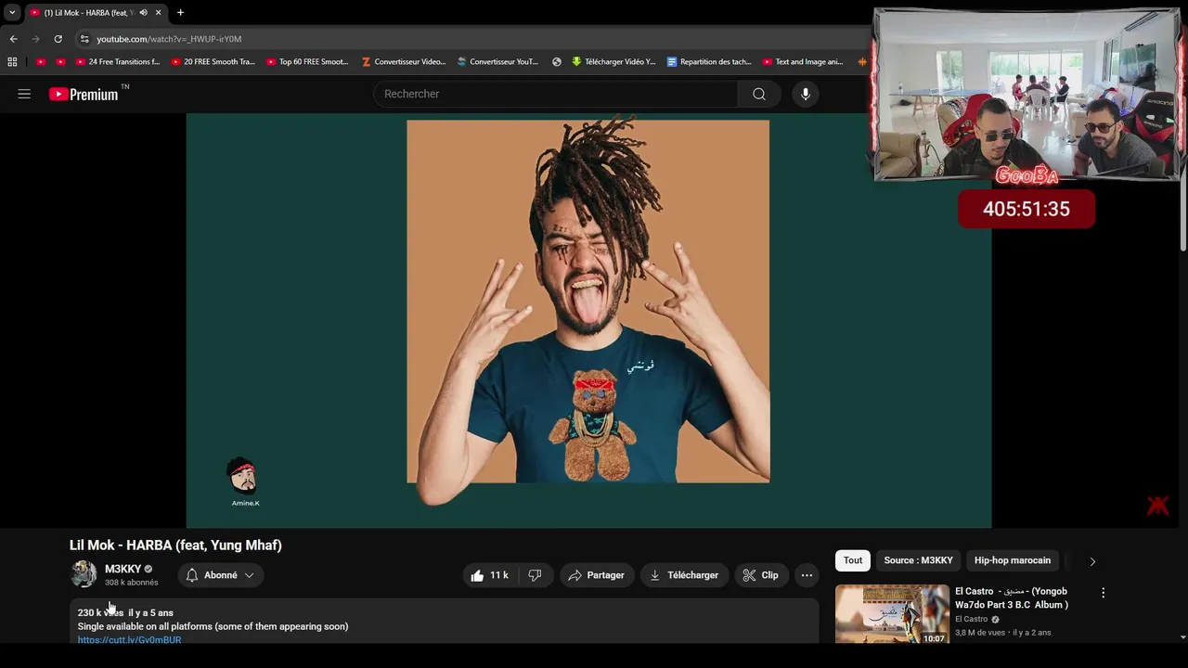Open bookmark Convertisseur Vidéo
The image size is (1188, 668).
click(x=404, y=62)
